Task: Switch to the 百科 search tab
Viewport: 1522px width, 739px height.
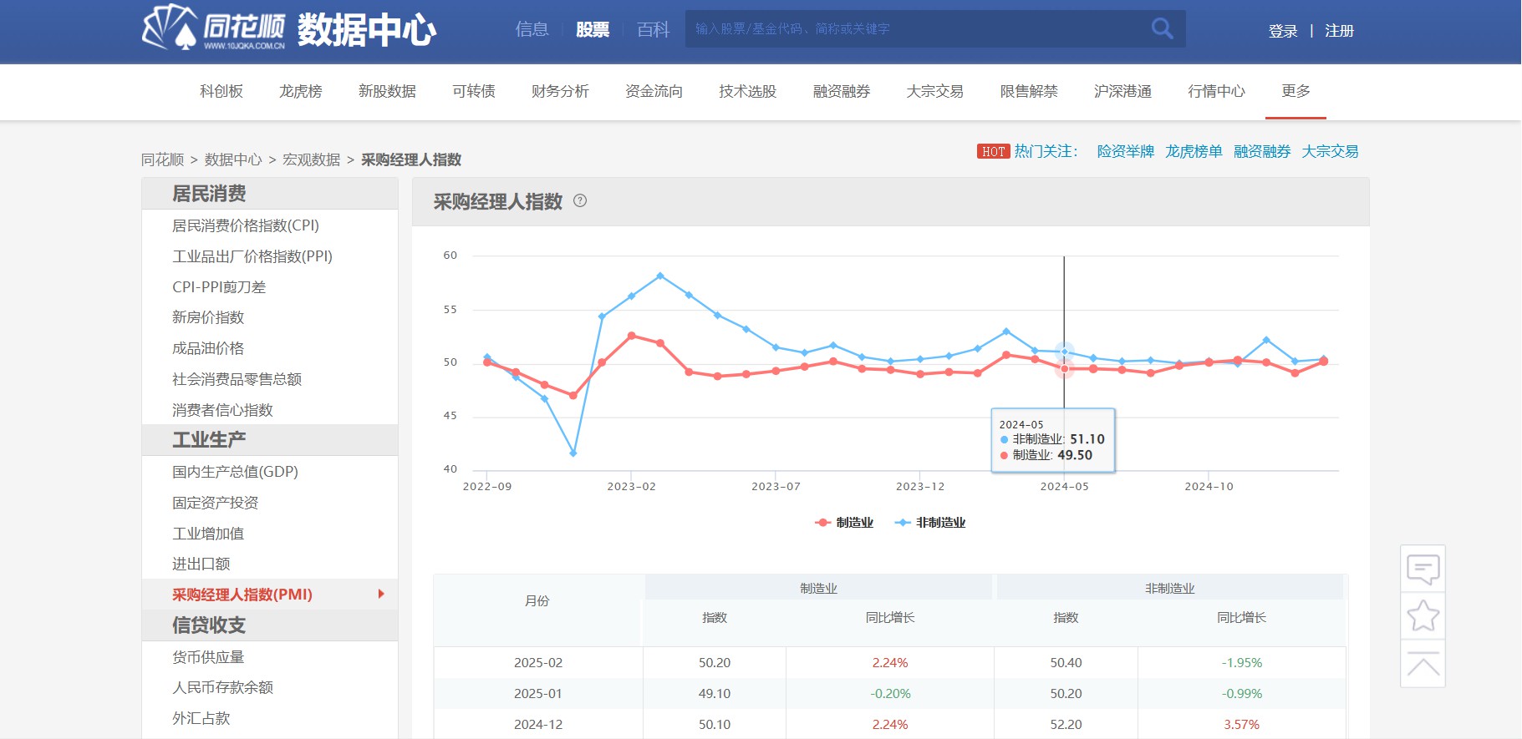Action: click(653, 29)
